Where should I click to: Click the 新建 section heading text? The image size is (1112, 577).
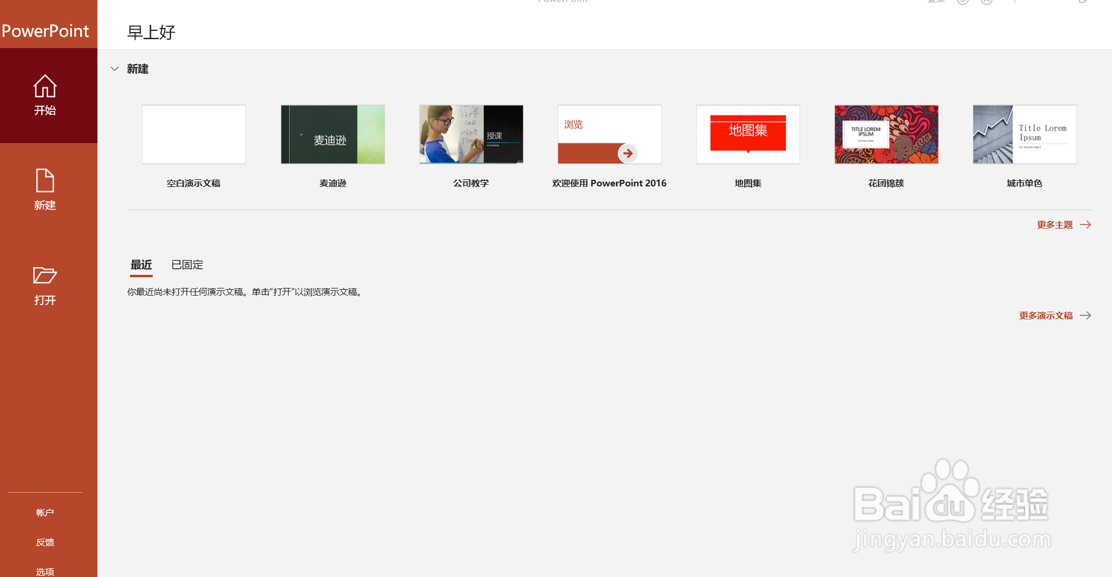point(138,69)
